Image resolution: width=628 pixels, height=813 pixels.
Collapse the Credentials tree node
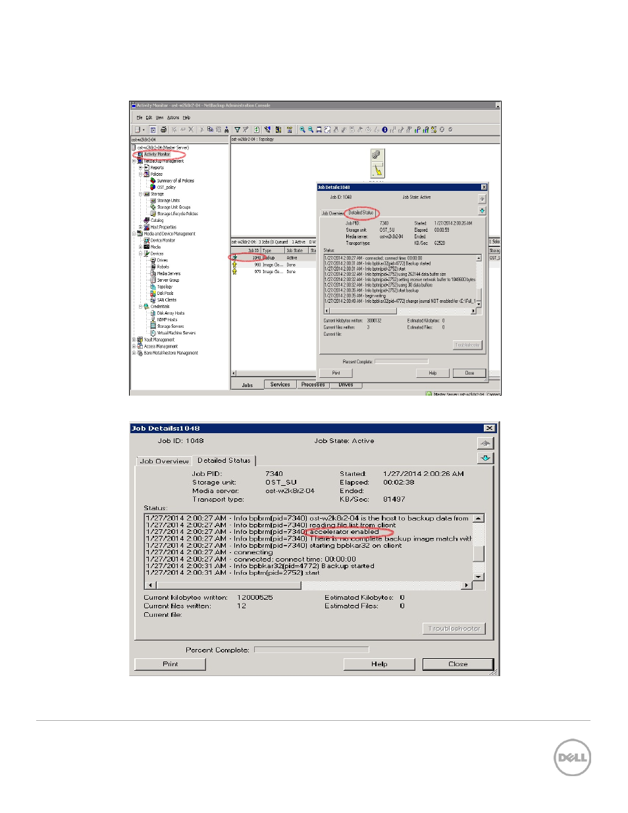pos(140,306)
